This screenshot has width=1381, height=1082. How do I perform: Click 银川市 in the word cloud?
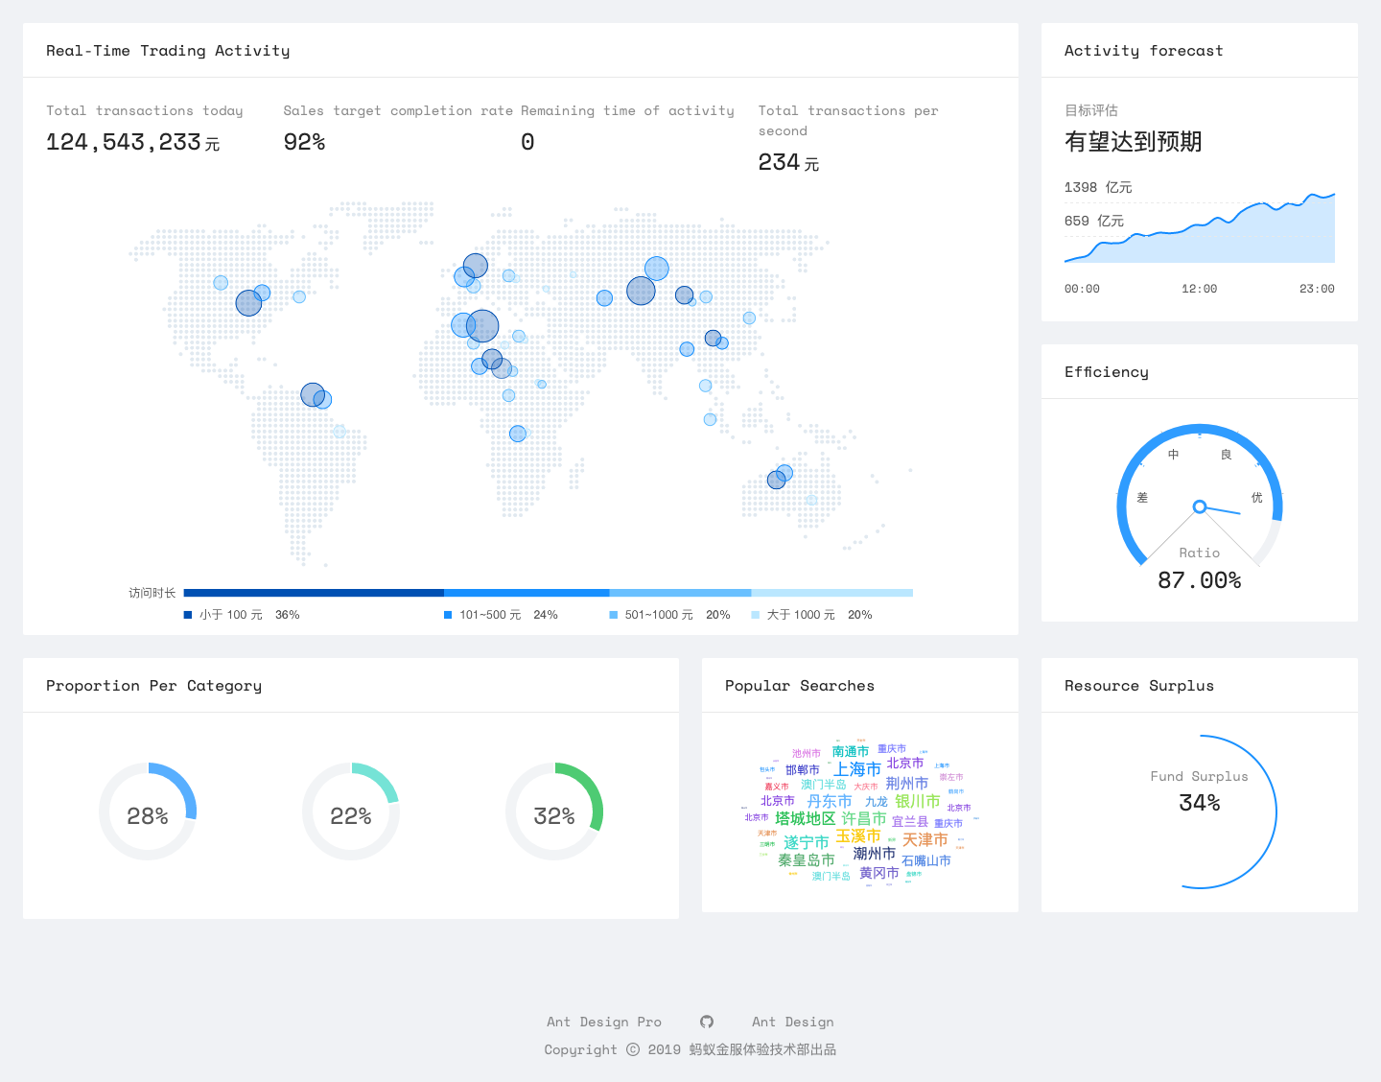pos(918,801)
